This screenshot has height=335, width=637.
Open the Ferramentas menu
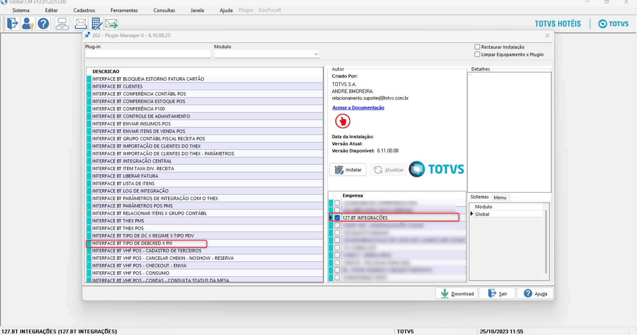click(x=124, y=10)
